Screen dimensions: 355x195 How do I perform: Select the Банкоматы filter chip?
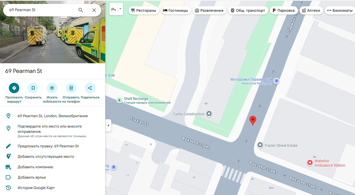pyautogui.click(x=340, y=10)
